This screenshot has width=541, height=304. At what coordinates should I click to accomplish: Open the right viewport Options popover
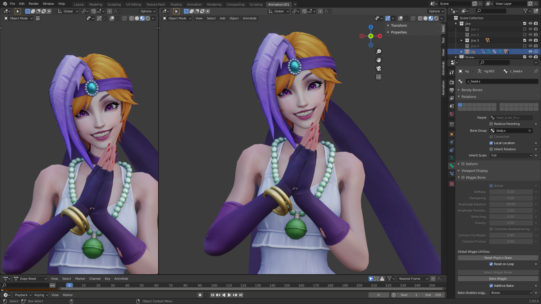coord(436,11)
